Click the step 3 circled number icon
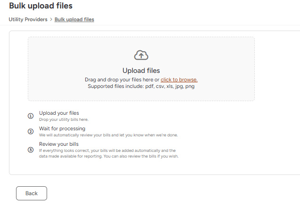The image size is (300, 214). click(x=31, y=150)
